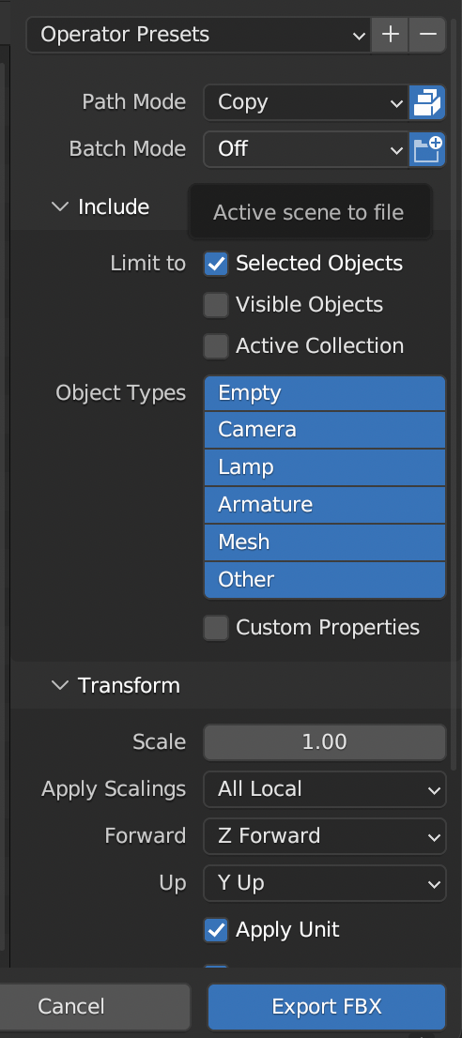Tick the Custom Properties checkbox

click(x=216, y=628)
